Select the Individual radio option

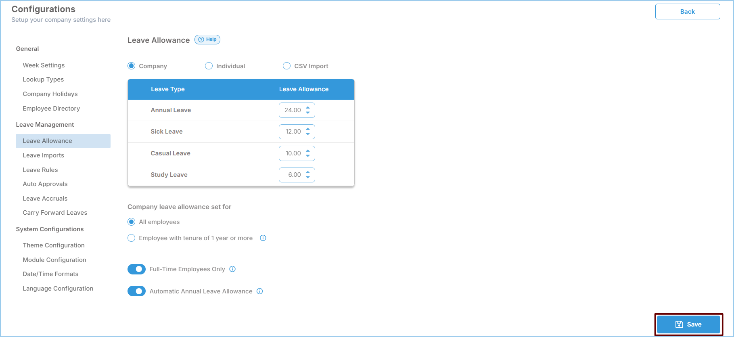click(x=209, y=66)
